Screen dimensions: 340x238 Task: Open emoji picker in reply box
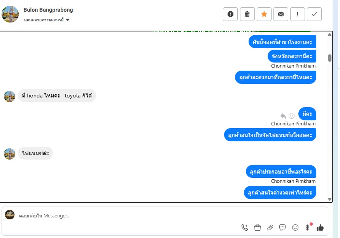(295, 228)
